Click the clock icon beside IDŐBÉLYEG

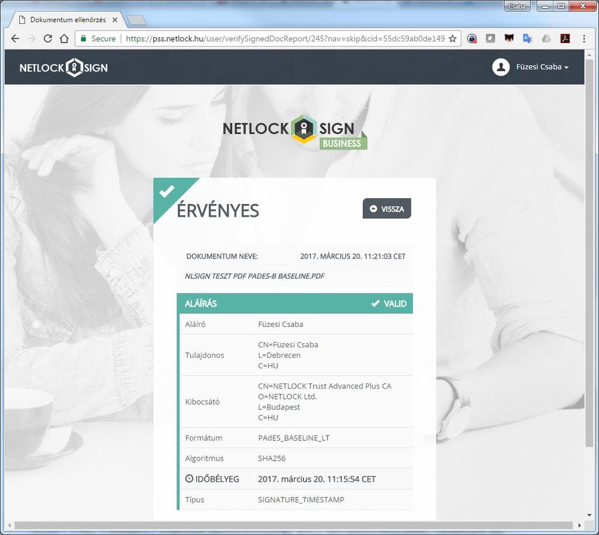(189, 478)
